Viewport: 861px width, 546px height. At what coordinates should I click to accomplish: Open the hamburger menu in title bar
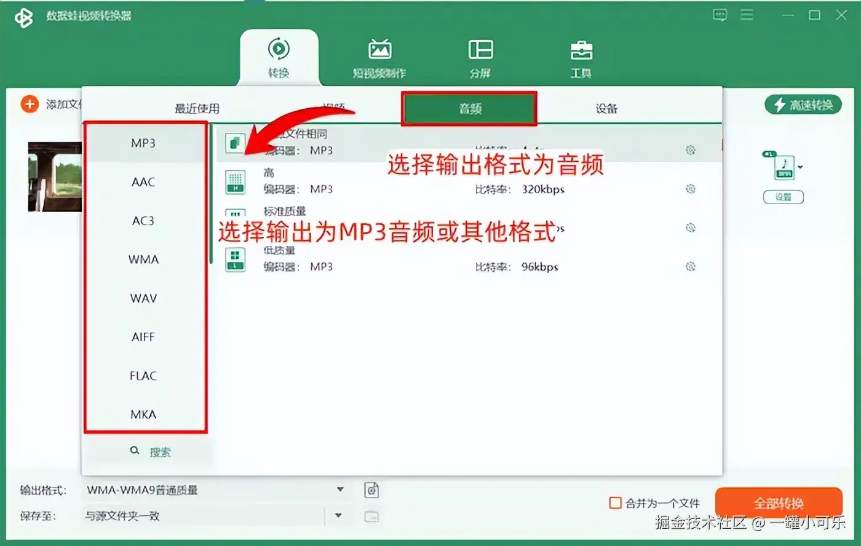pos(747,15)
